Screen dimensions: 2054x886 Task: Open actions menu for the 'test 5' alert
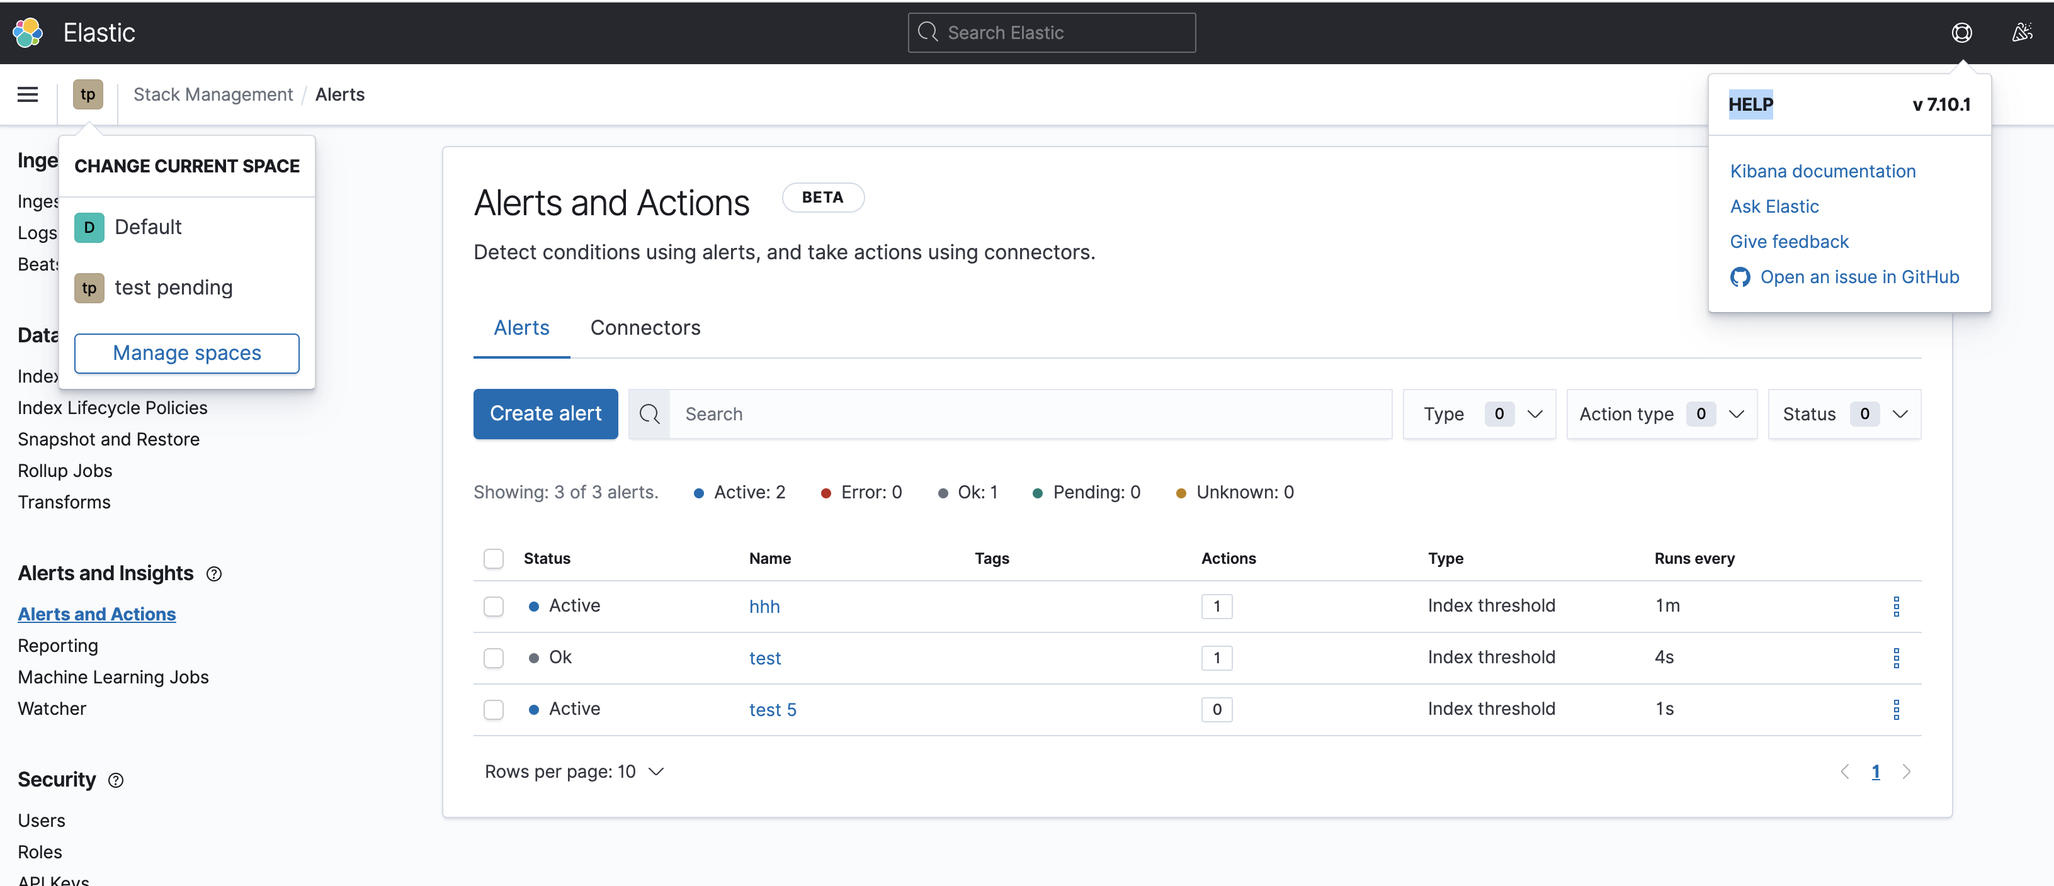tap(1897, 709)
